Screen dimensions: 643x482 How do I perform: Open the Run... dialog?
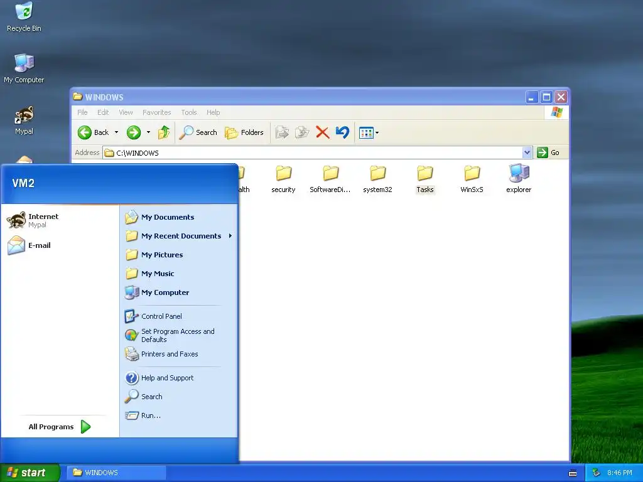click(179, 415)
